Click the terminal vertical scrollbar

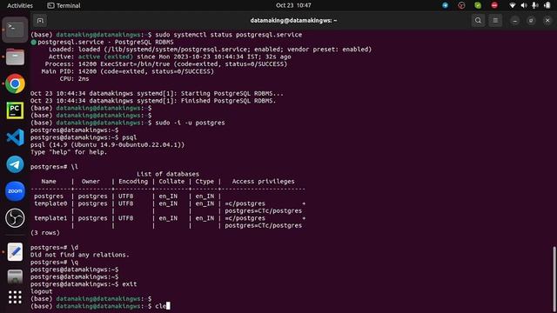554,278
